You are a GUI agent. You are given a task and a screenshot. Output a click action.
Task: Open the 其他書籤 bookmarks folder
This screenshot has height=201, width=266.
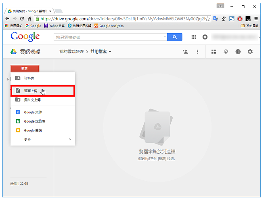249,25
